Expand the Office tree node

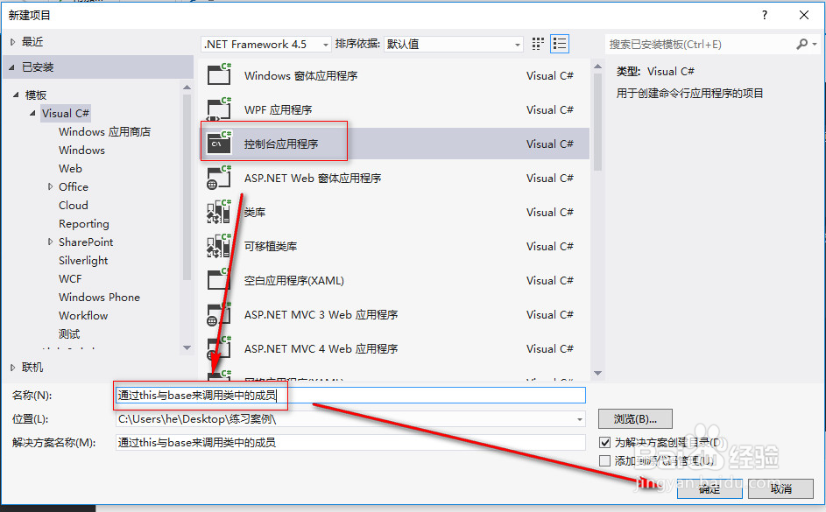[50, 186]
